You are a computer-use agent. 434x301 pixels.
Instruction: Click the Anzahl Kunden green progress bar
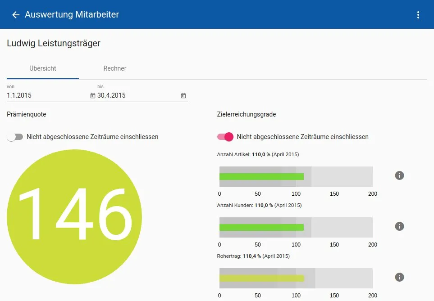(261, 227)
